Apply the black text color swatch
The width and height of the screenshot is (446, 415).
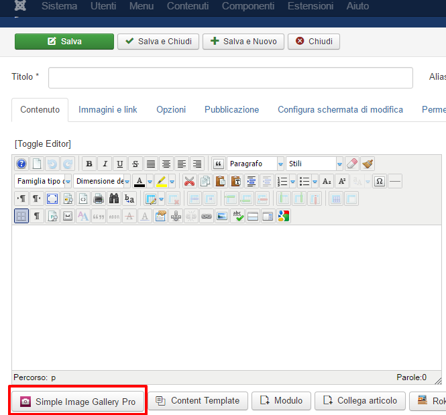[x=140, y=181]
